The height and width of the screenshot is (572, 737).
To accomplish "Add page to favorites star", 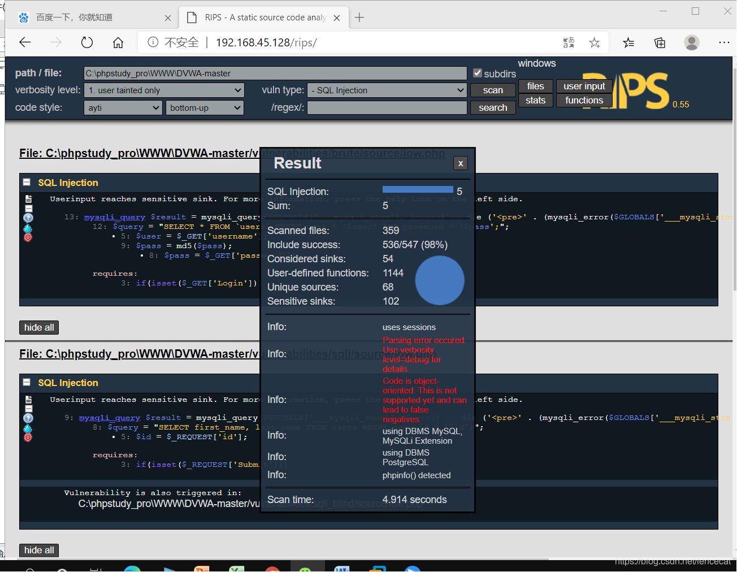I will (x=594, y=42).
